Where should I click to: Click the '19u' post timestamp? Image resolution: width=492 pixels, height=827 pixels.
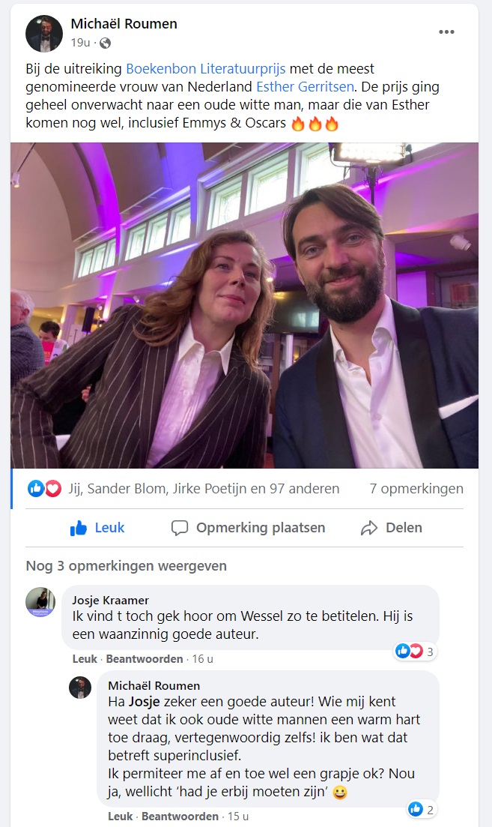(80, 43)
